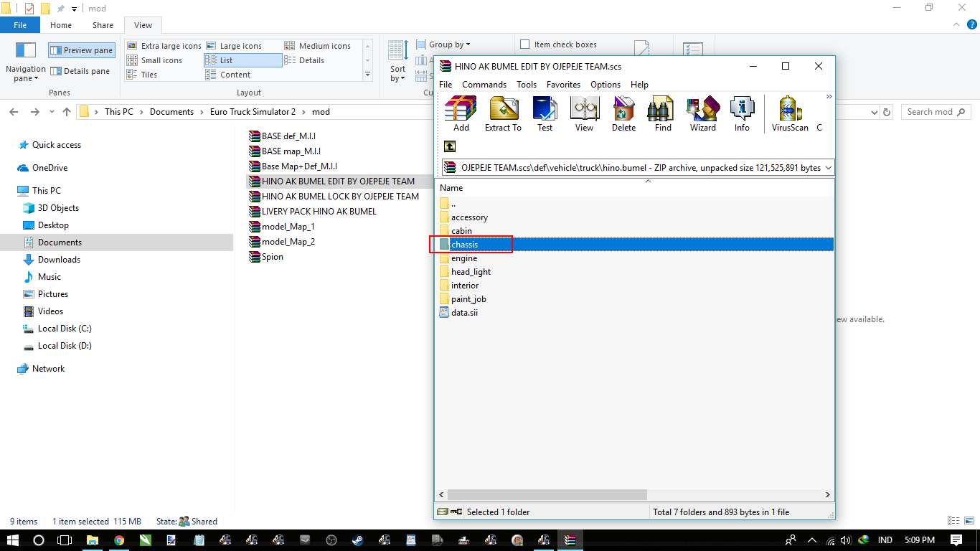Click right arrow of WinRAR scrollbar
The height and width of the screenshot is (551, 980).
coord(827,494)
